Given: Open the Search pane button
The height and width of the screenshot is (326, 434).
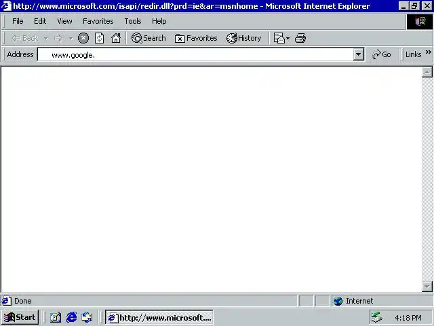Looking at the screenshot, I should tap(149, 38).
